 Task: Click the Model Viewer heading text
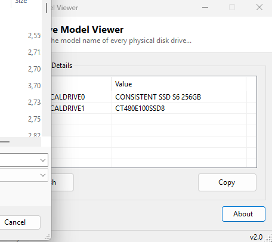(88, 30)
